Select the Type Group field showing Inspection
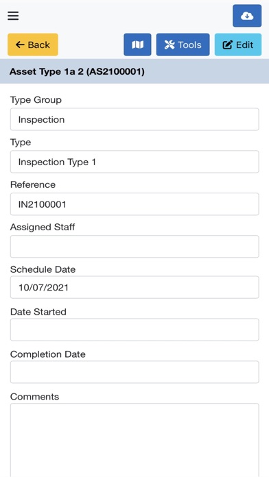 (x=134, y=119)
